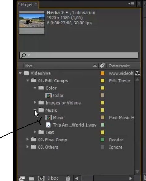Click the green label of 02. Final Comp
146x181 pixels.
[102, 140]
